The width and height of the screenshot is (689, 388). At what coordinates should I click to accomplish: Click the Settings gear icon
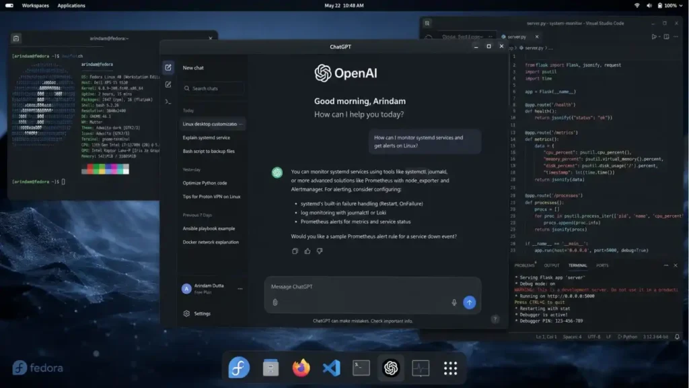186,314
